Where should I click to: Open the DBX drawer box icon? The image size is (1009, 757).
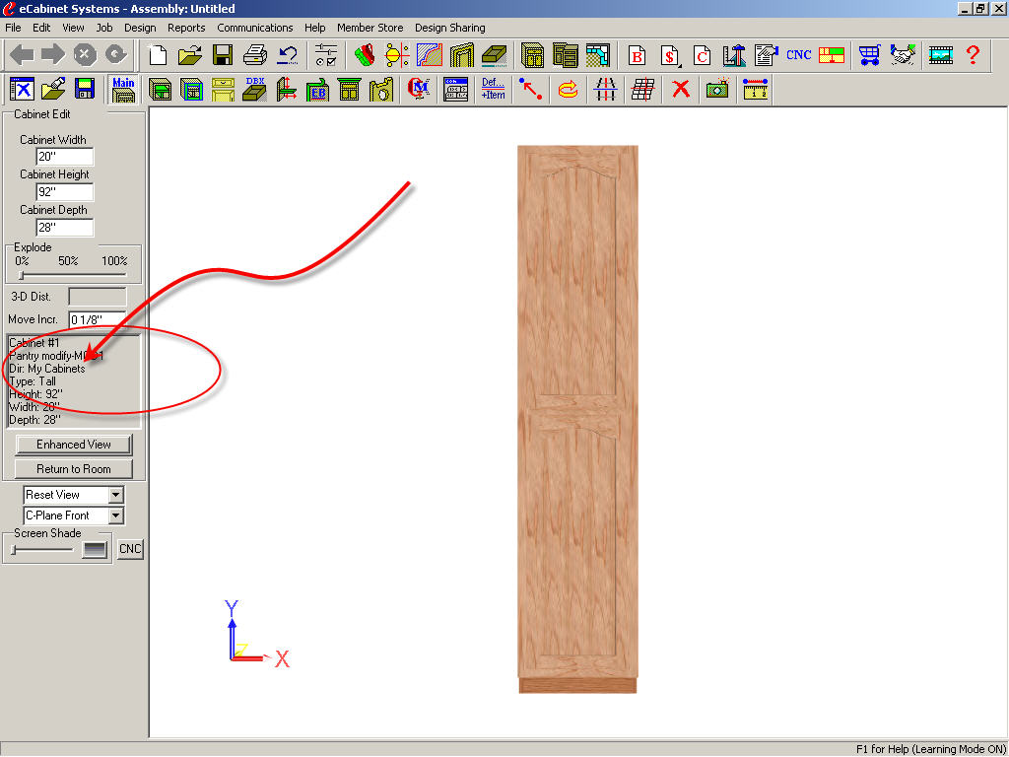[x=255, y=89]
